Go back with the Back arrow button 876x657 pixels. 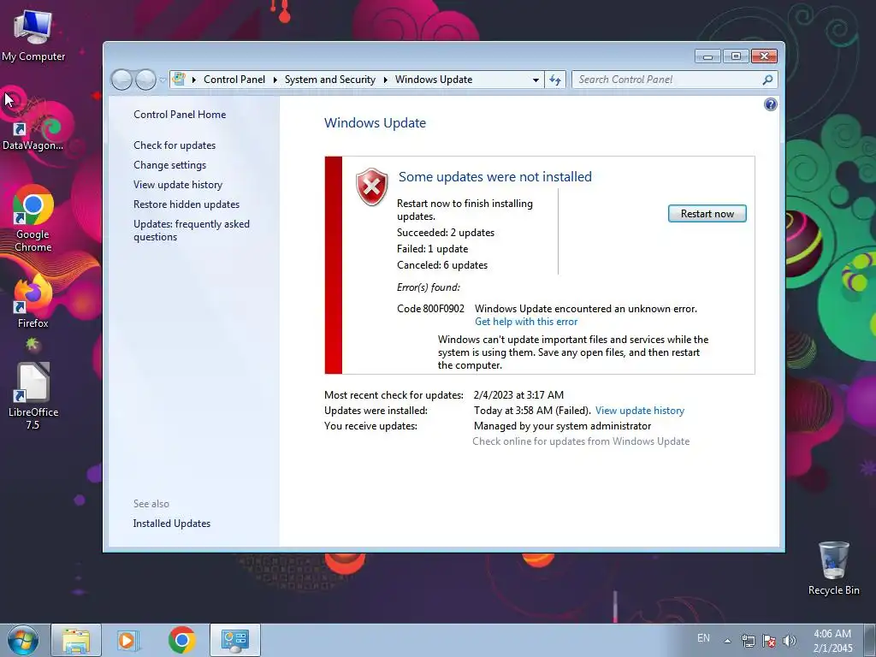click(121, 80)
